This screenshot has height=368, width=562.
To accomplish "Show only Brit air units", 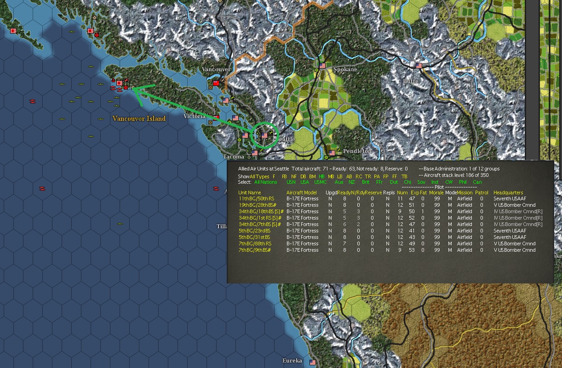I will pyautogui.click(x=366, y=182).
